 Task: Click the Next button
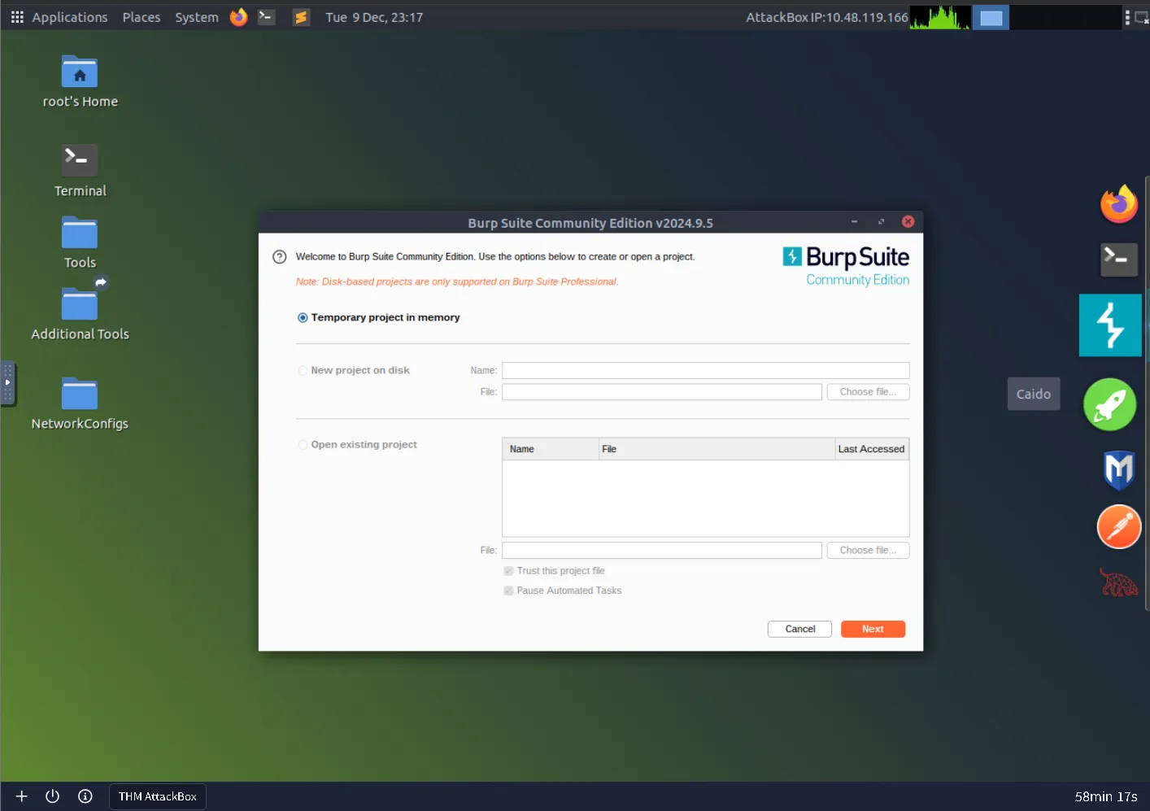pyautogui.click(x=872, y=629)
